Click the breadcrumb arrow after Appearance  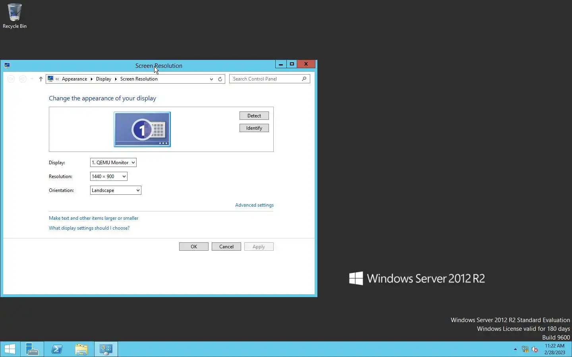91,79
